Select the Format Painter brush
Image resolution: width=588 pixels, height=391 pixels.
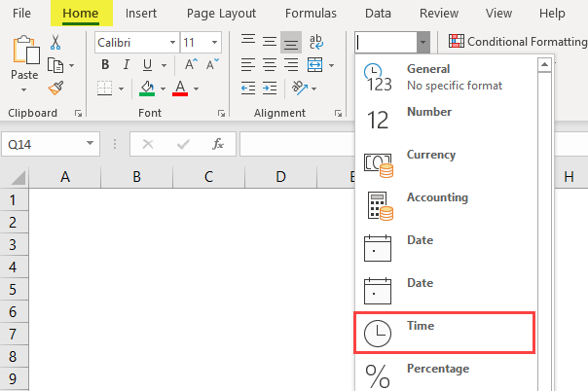(x=55, y=88)
